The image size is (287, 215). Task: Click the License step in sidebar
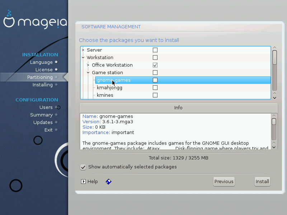point(44,70)
